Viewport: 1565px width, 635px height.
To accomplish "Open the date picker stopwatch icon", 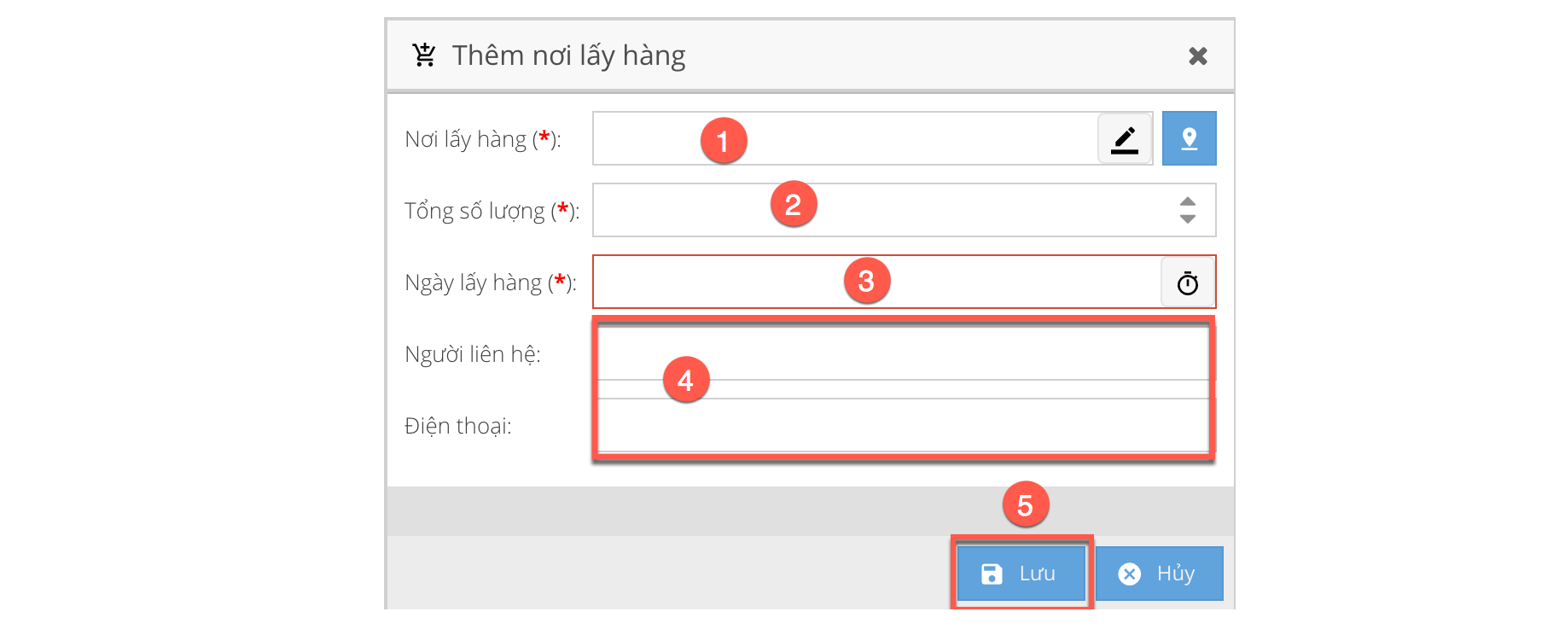I will (1188, 283).
